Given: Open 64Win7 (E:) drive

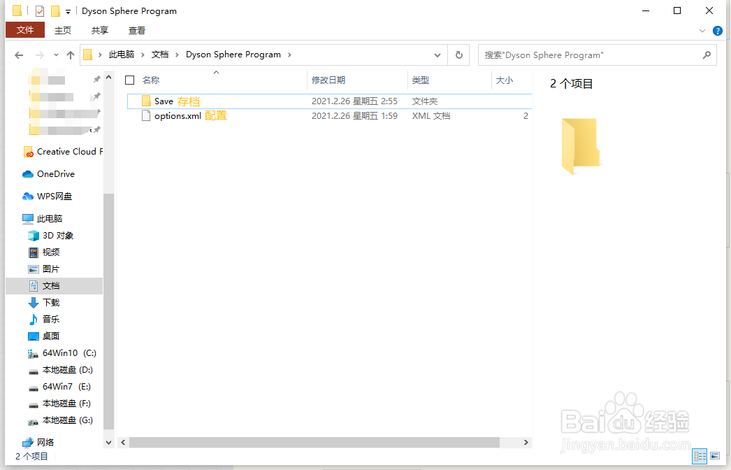Looking at the screenshot, I should tap(59, 387).
